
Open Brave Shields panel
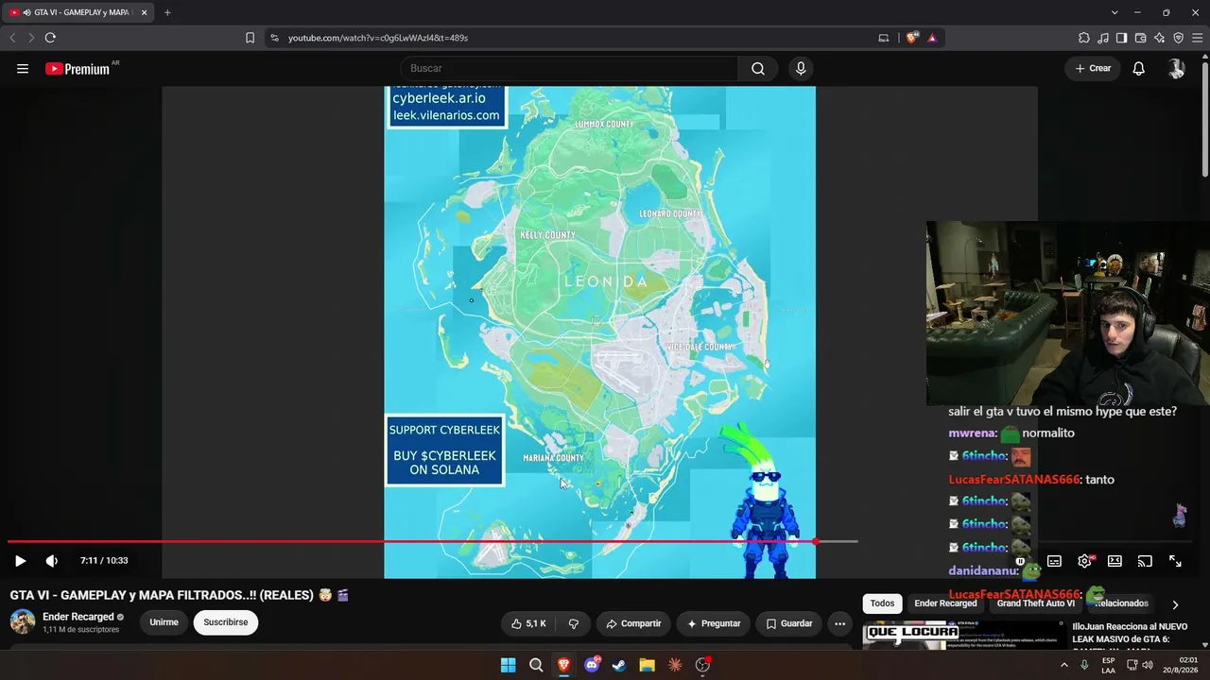pyautogui.click(x=911, y=38)
